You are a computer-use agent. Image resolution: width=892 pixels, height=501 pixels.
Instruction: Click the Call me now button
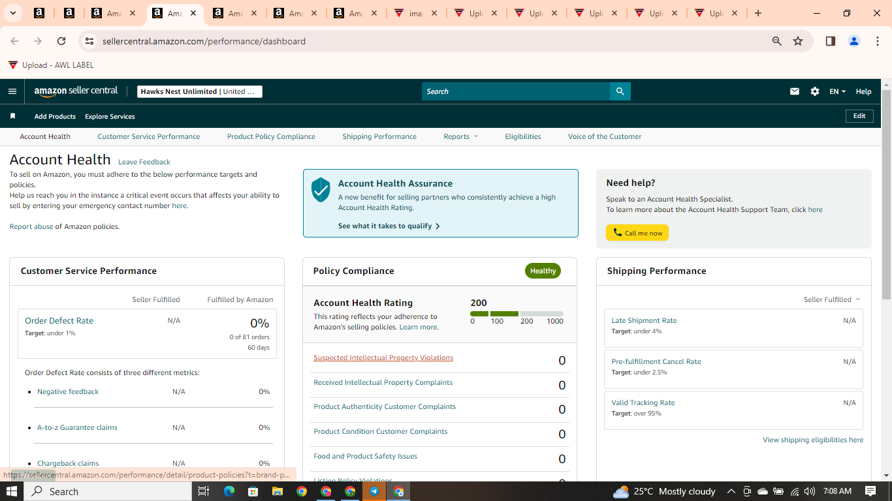[637, 233]
